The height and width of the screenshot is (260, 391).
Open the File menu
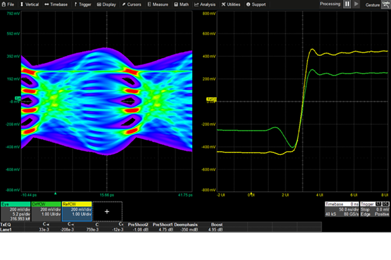pyautogui.click(x=8, y=5)
